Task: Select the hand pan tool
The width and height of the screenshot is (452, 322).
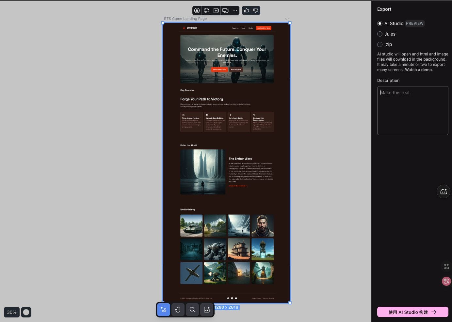Action: [178, 310]
